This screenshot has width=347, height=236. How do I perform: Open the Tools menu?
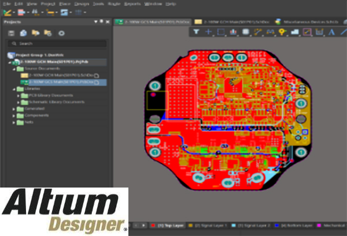pos(98,4)
